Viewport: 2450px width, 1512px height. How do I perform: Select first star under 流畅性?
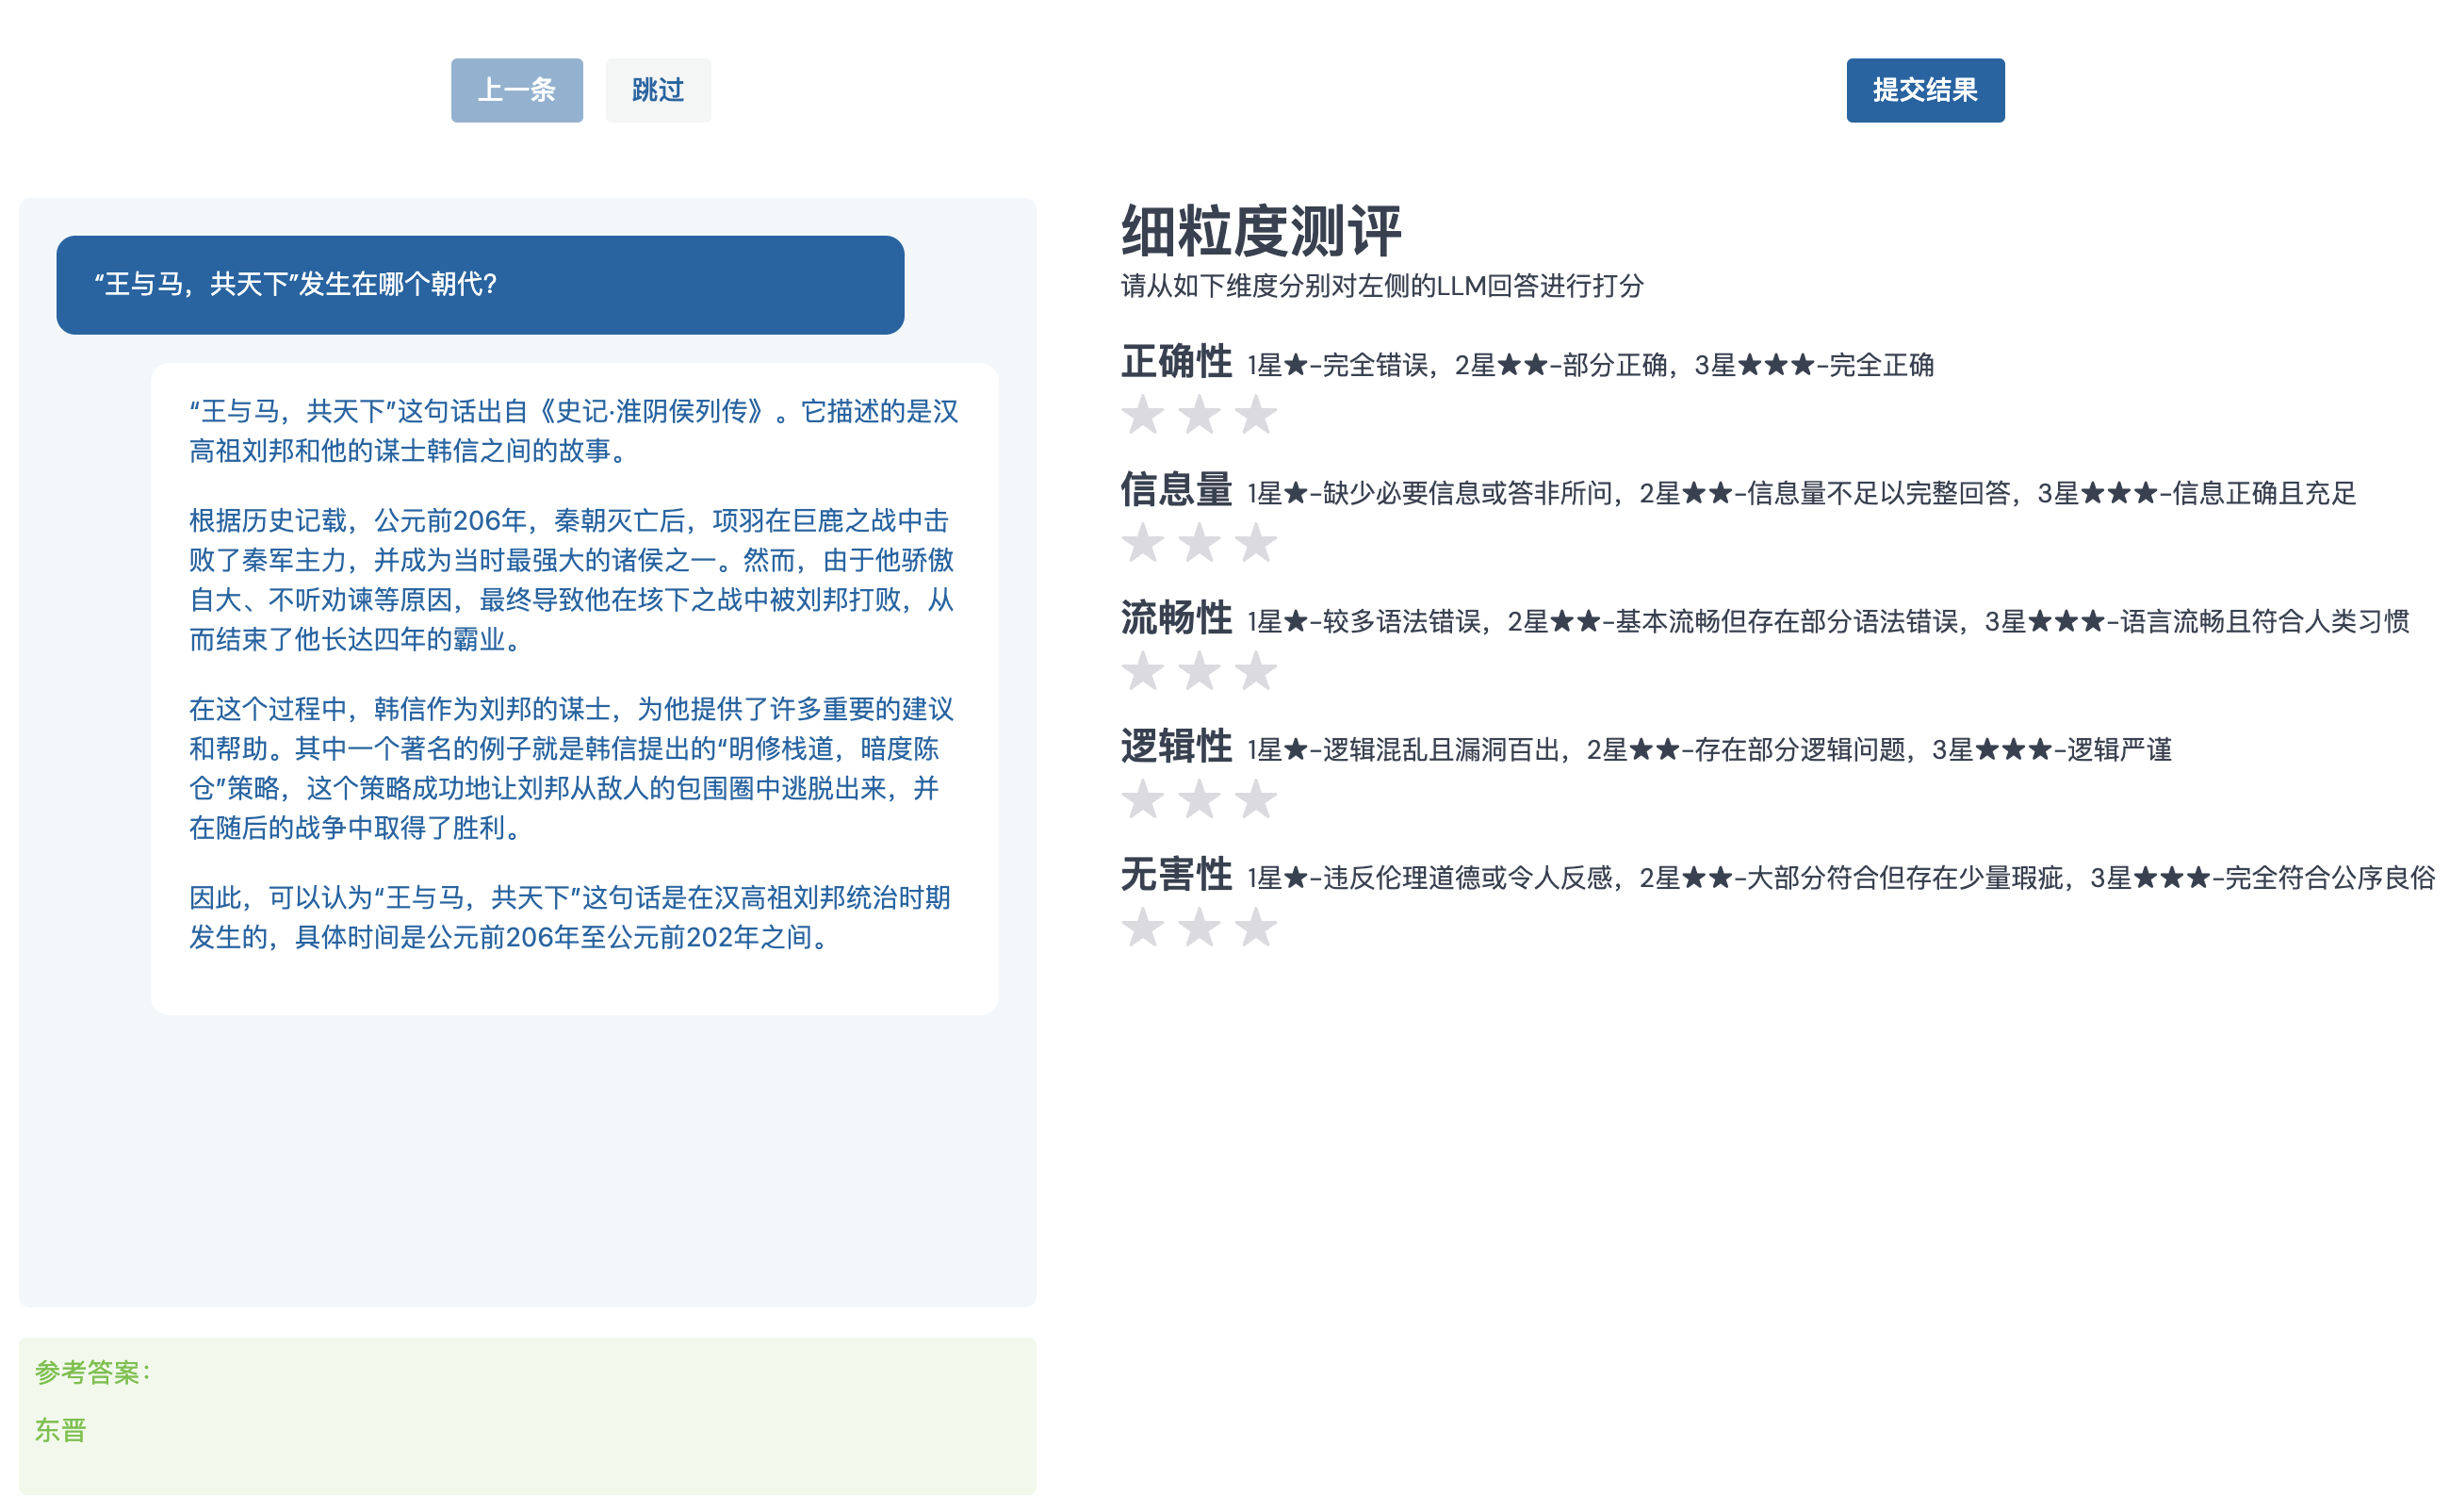1141,671
